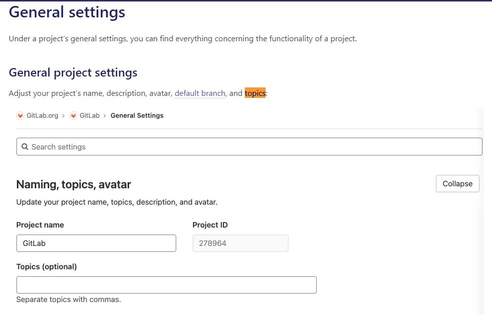492x315 pixels.
Task: Click the Topics (optional) label
Action: (47, 267)
